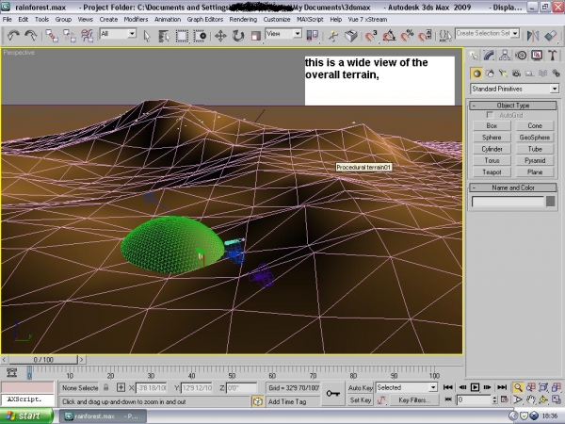Screen dimensions: 565x424
Task: Switch to the Motion panel tab
Action: (x=521, y=56)
